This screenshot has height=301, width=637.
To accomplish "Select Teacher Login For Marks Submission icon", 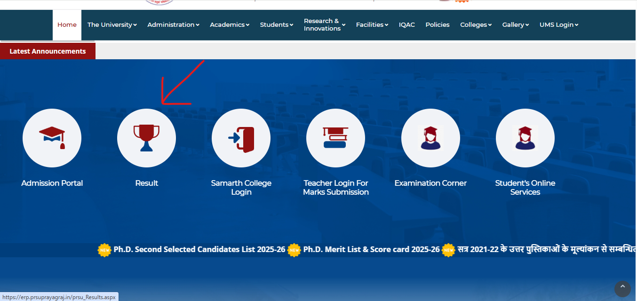I will (x=335, y=138).
